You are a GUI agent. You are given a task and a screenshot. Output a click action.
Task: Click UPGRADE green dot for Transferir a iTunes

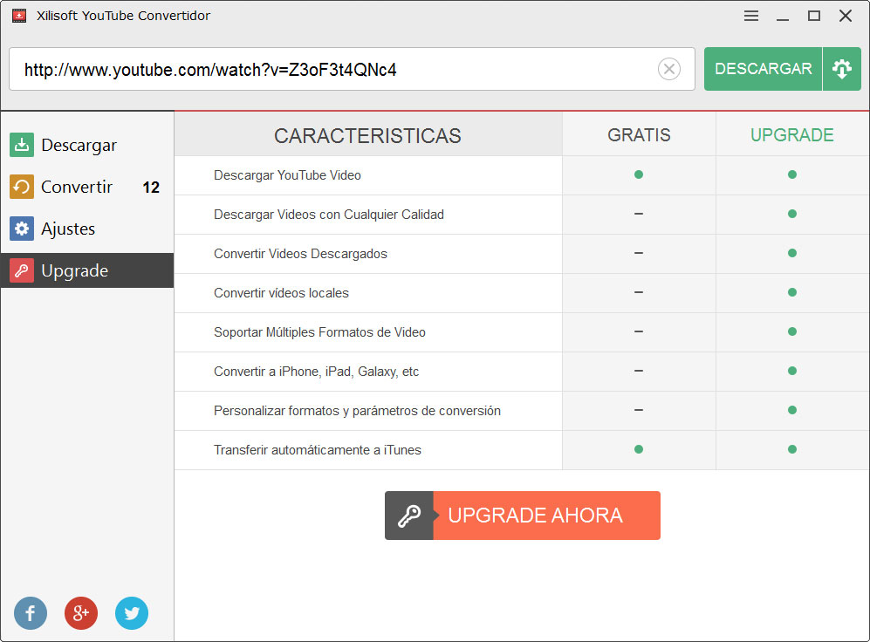792,449
